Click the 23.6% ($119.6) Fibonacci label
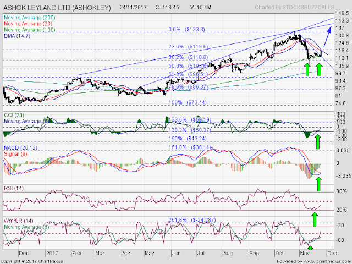Image resolution: width=352 pixels, height=264 pixels. [x=188, y=47]
